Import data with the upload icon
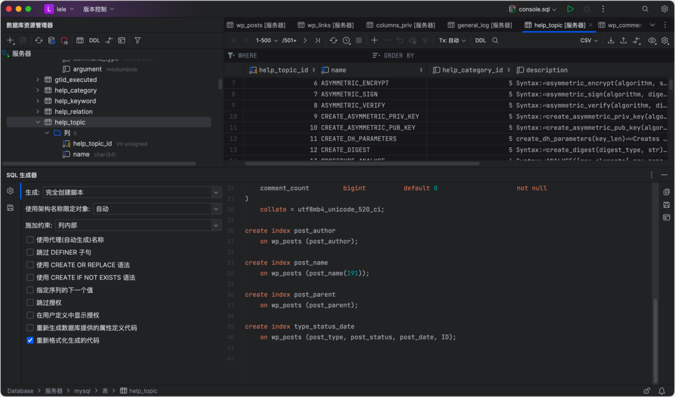The image size is (675, 397). (x=623, y=40)
